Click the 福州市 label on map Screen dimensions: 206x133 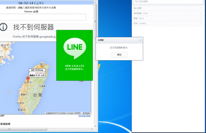click(x=5, y=45)
